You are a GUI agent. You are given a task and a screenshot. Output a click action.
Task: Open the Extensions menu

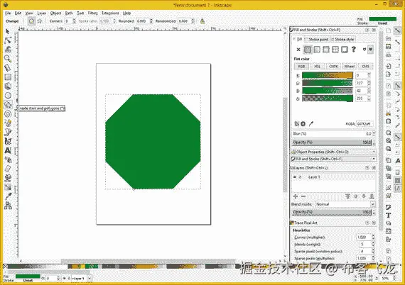pyautogui.click(x=110, y=13)
